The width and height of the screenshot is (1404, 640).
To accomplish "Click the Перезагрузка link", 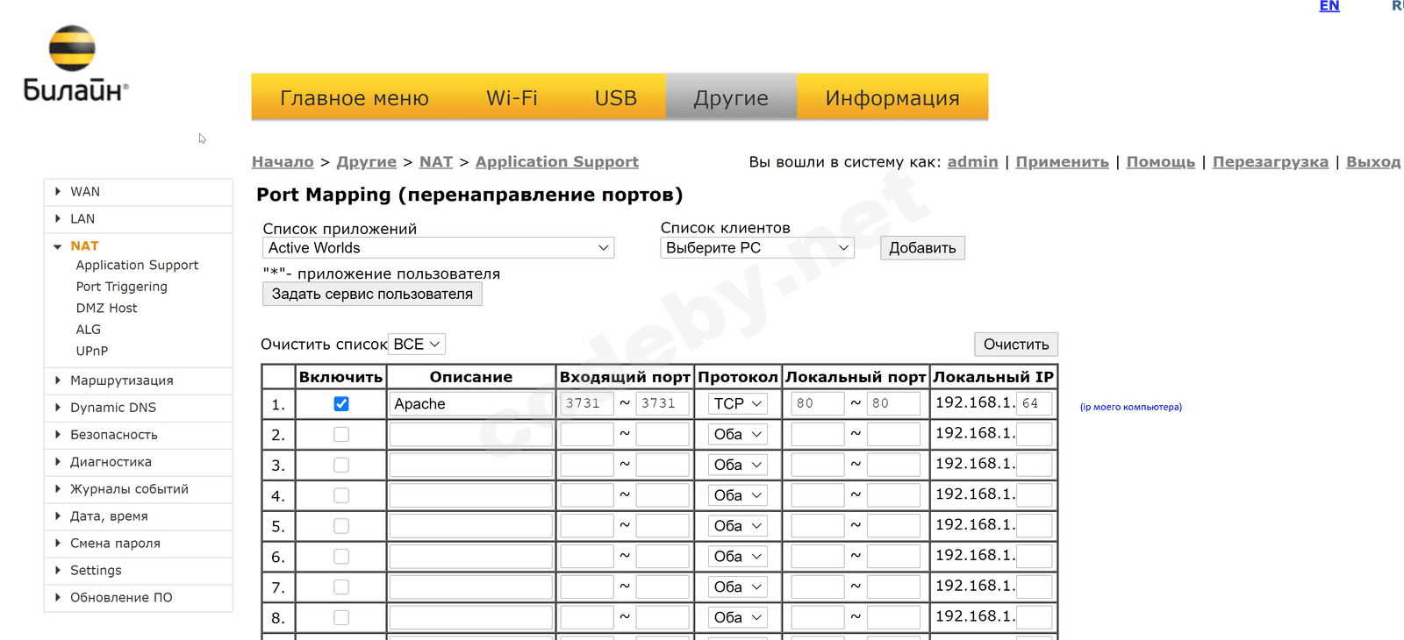I will pos(1270,162).
